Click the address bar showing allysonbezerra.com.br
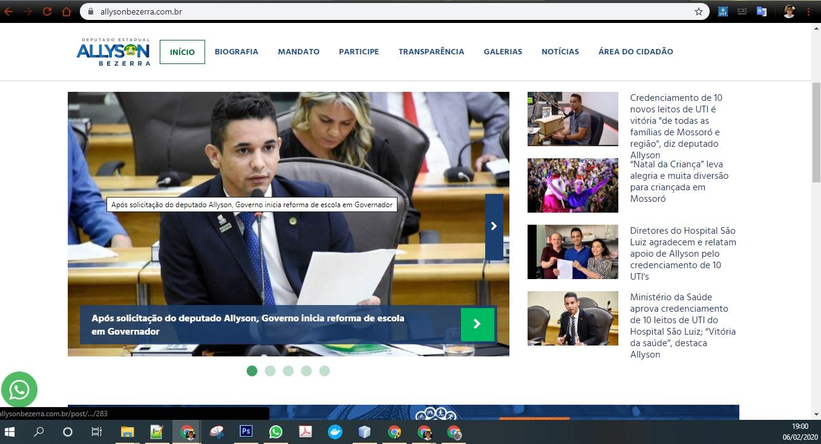 point(393,11)
